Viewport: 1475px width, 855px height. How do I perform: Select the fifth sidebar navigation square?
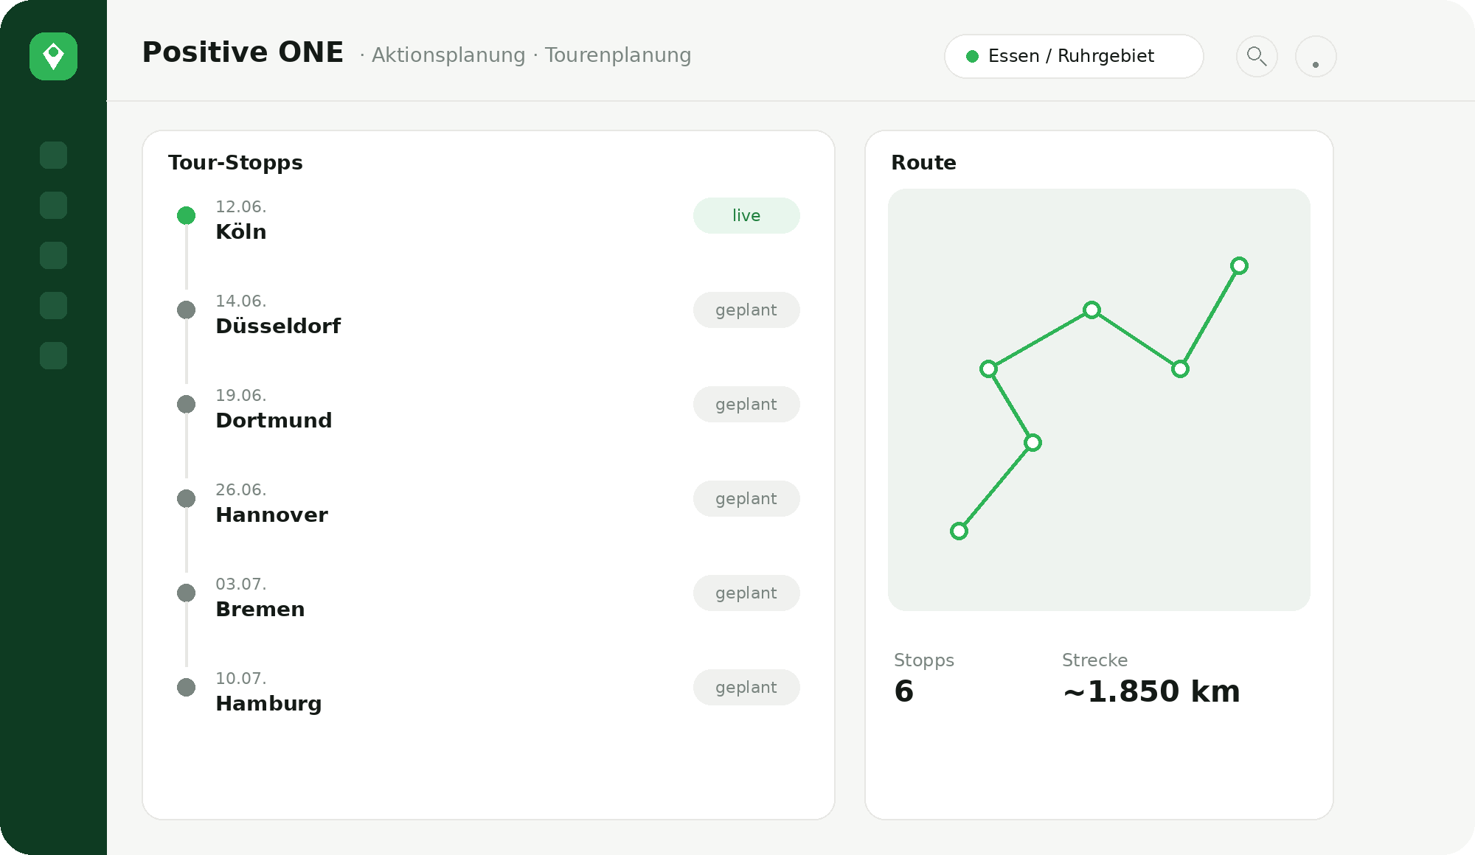point(53,355)
